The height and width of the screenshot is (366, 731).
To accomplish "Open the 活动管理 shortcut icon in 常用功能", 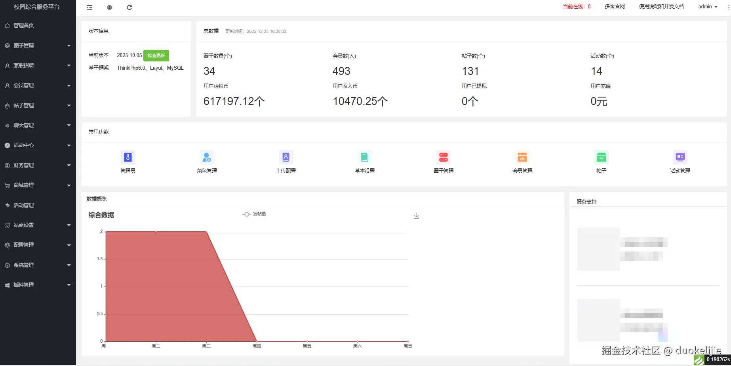I will (x=680, y=157).
